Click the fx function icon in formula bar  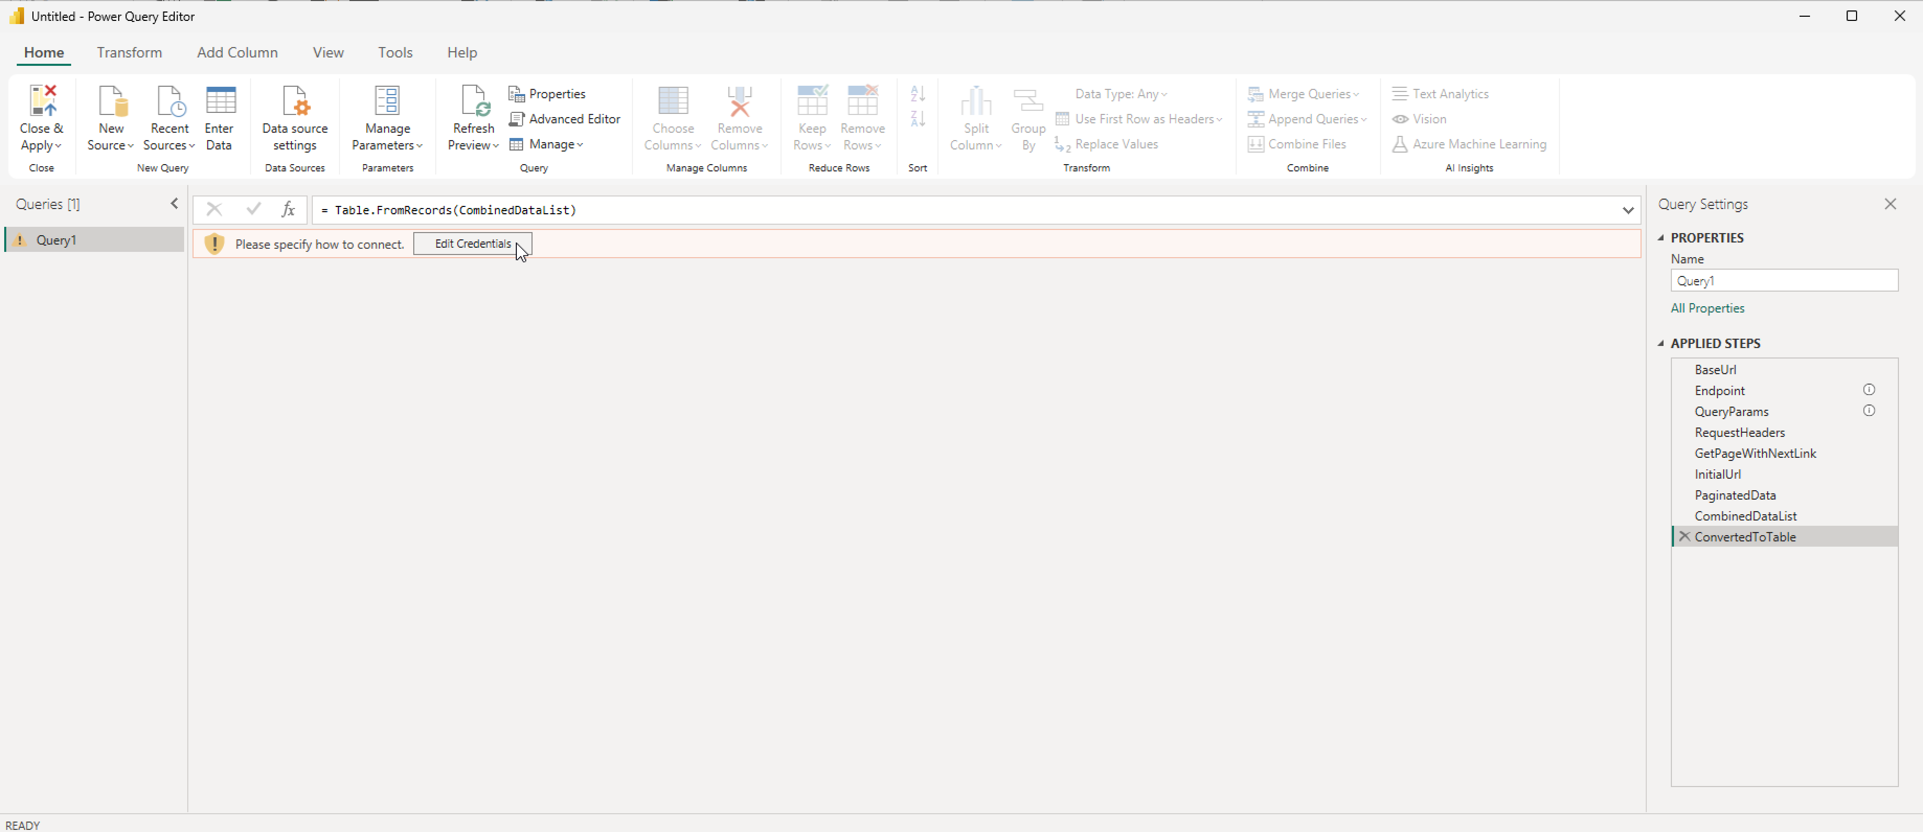[x=288, y=210]
